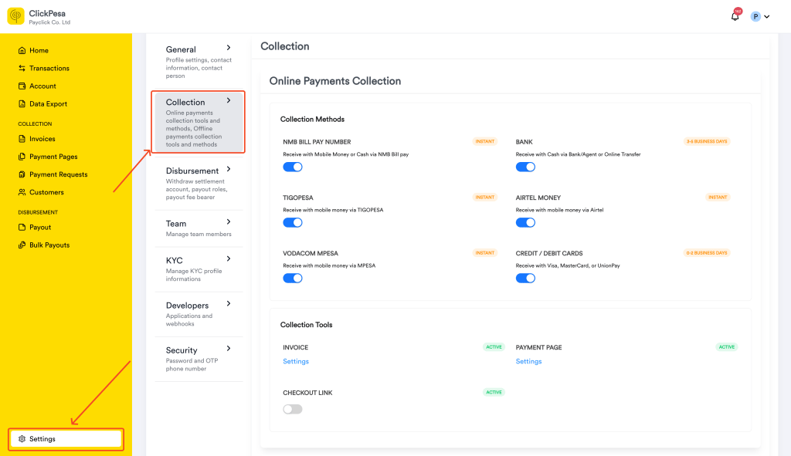Click the TIGOPESA INSTANT badge
791x456 pixels.
pos(485,198)
